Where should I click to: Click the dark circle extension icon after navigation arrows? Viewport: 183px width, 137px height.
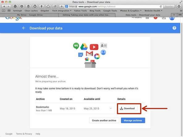15,6
